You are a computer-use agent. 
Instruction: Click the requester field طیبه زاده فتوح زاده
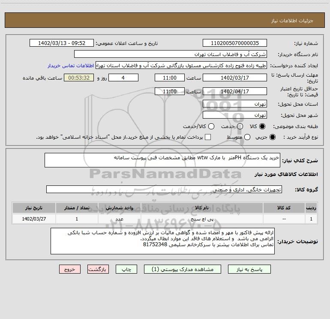tap(181, 66)
